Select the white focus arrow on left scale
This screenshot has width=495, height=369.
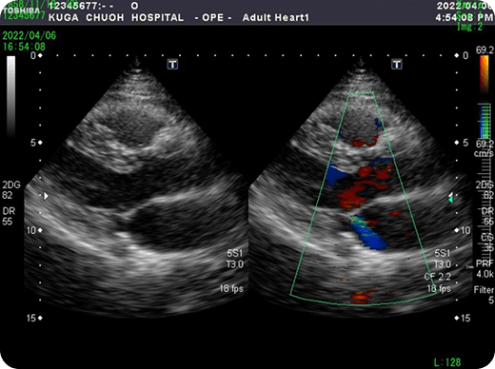[47, 196]
